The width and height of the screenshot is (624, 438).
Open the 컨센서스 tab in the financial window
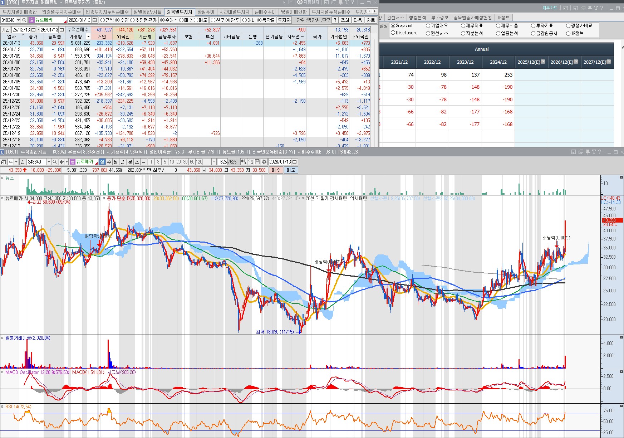pos(395,18)
